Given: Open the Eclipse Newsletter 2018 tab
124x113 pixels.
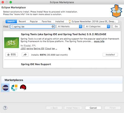Looking at the screenshot, I should point(92,22).
